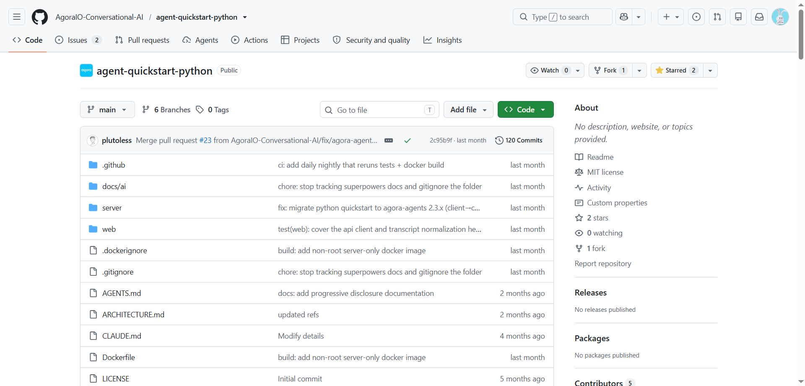805x386 pixels.
Task: Open the ARCHITECTURE.md file
Action: (x=133, y=315)
